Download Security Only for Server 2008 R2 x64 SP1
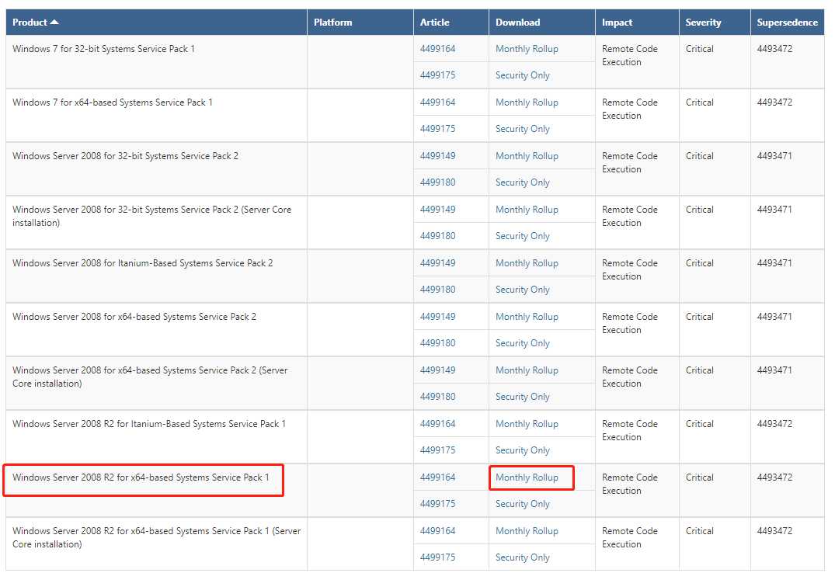 click(x=523, y=504)
